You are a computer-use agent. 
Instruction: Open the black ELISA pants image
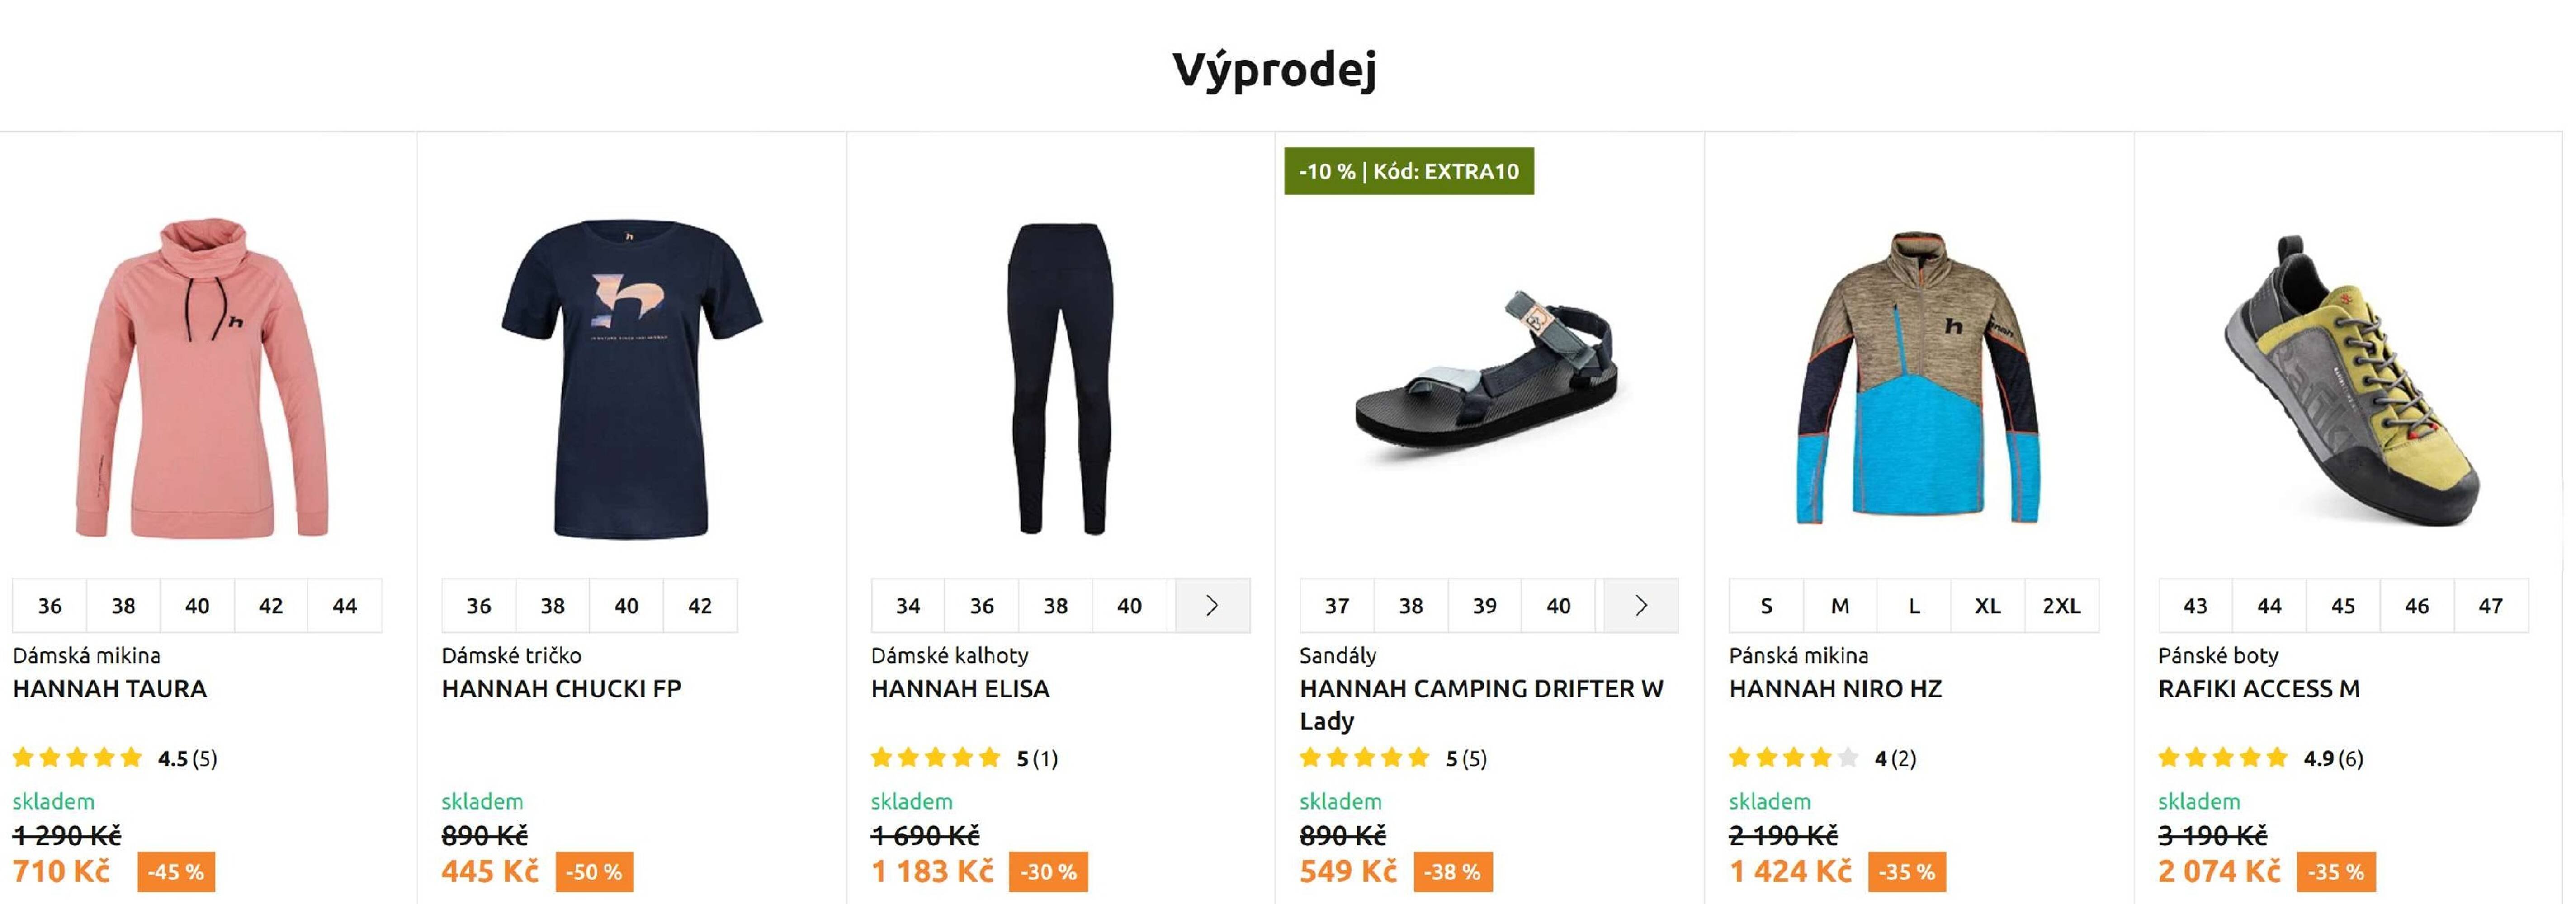coord(1060,378)
